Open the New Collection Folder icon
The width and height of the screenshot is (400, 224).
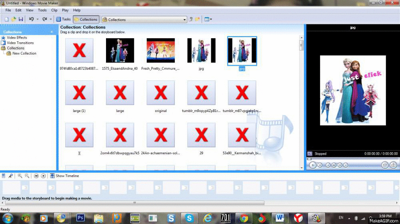pyautogui.click(x=198, y=19)
